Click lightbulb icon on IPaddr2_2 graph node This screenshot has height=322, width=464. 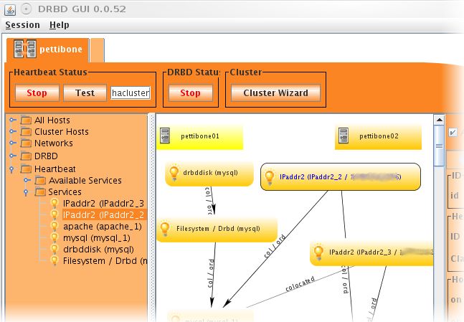coord(270,176)
